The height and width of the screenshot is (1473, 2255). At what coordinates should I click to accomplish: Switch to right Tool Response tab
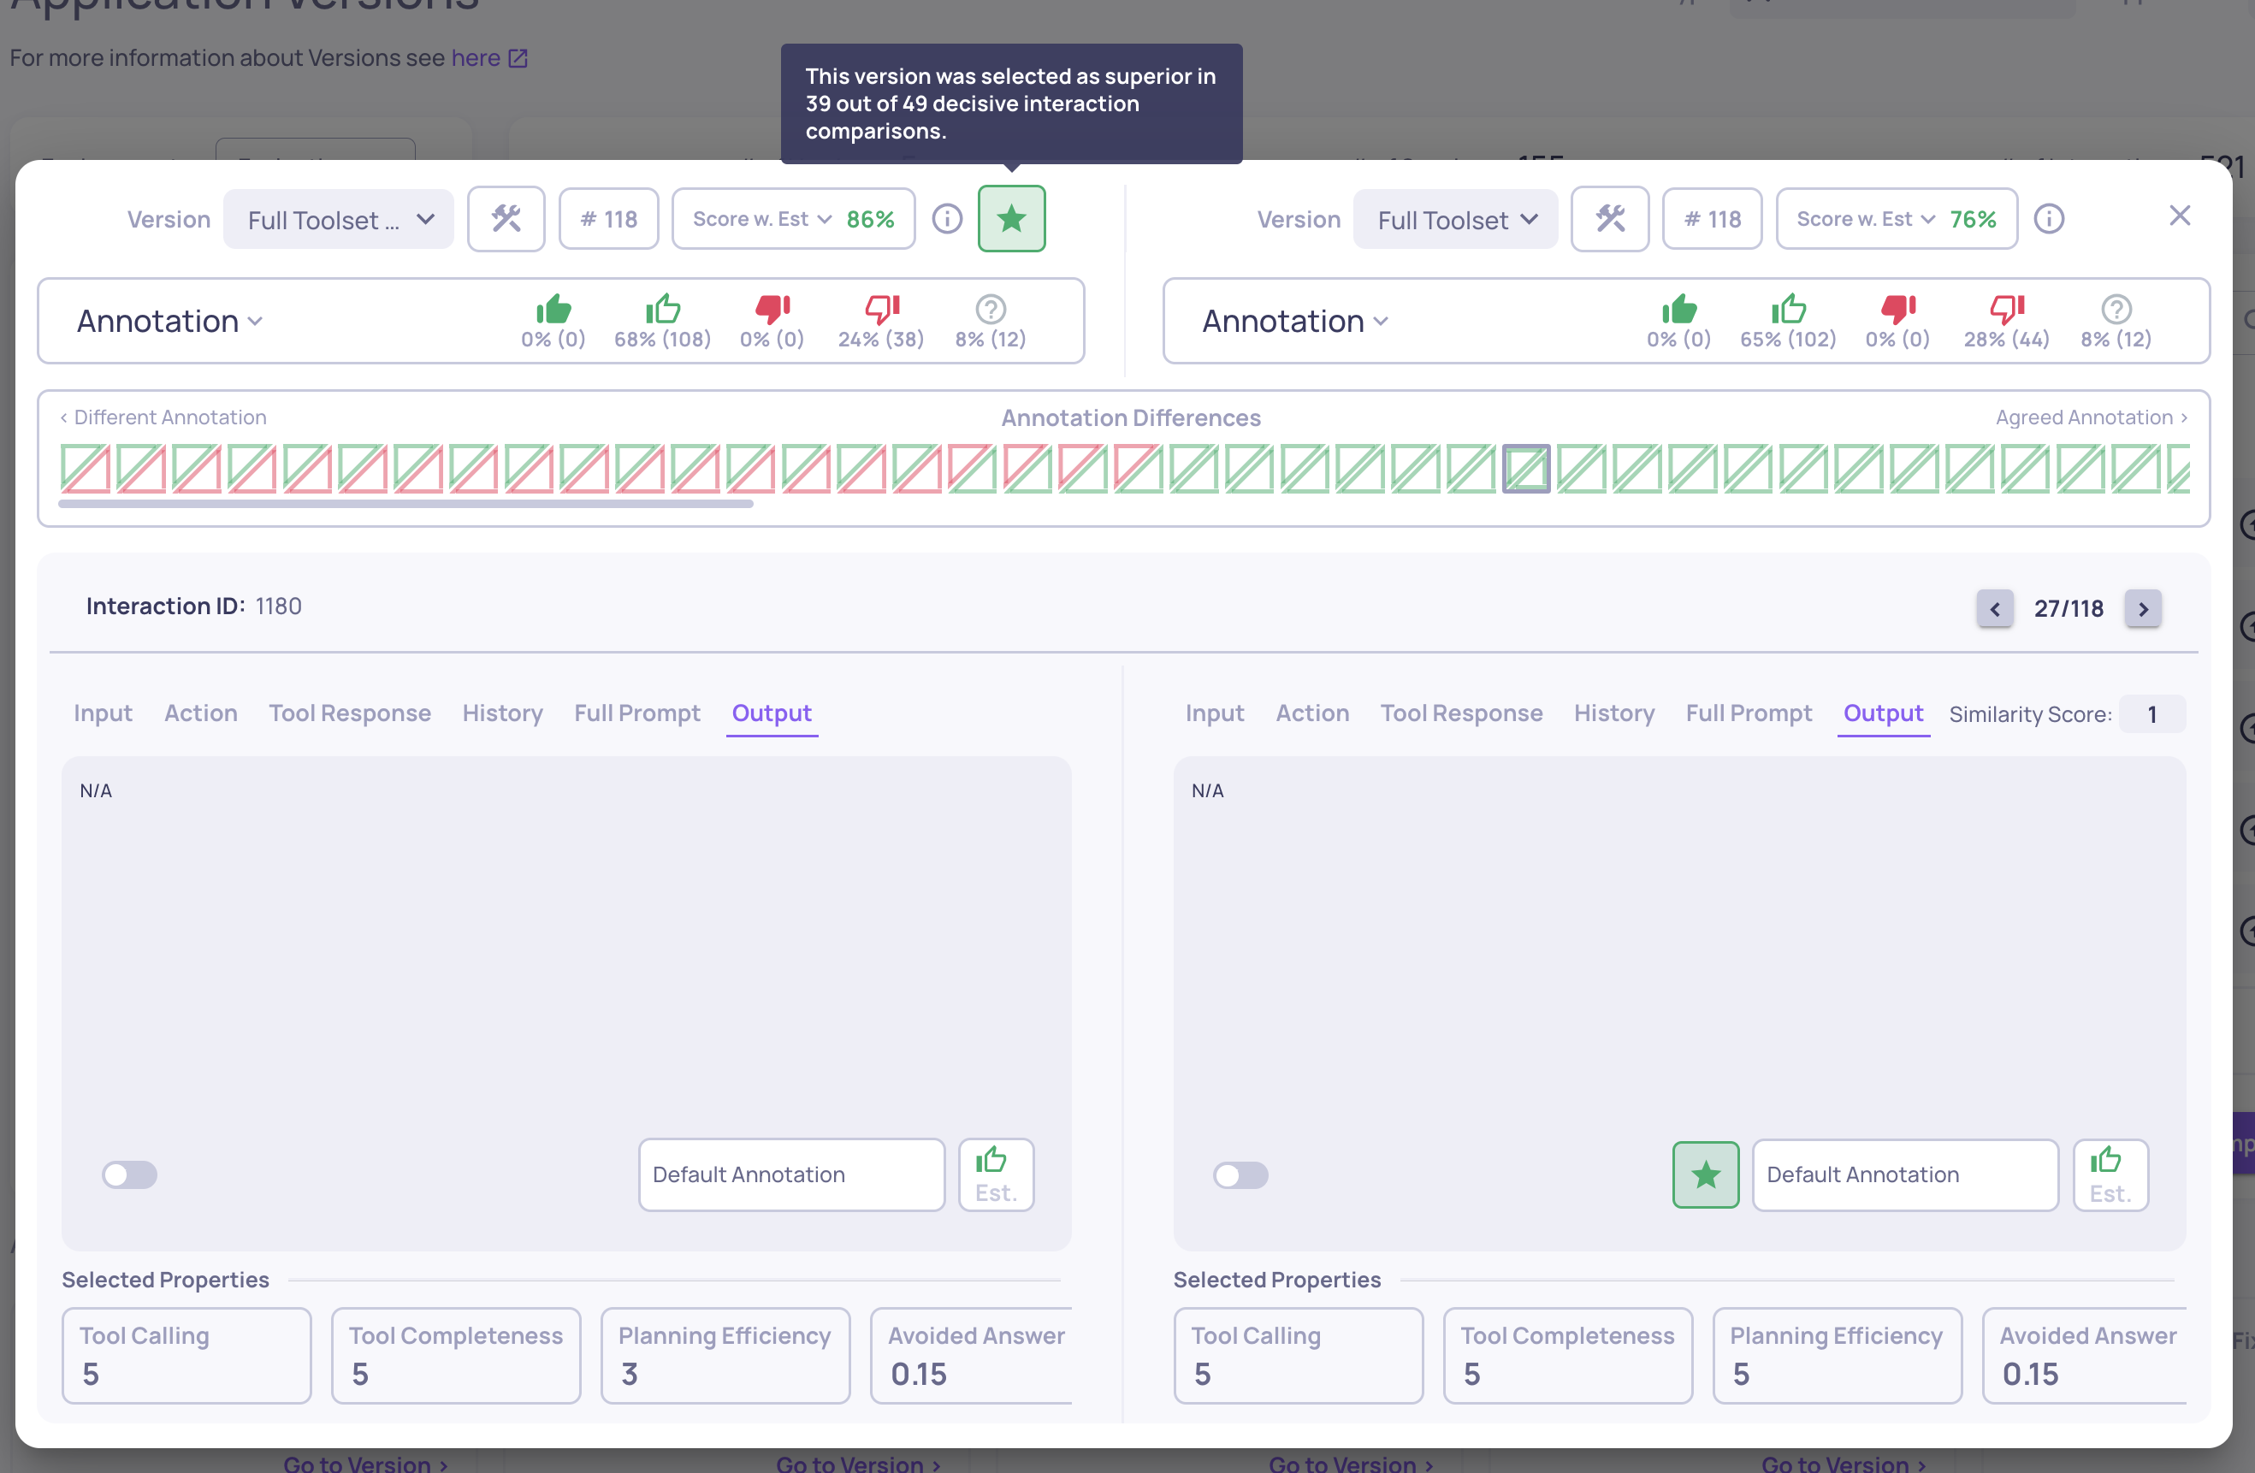(1461, 713)
